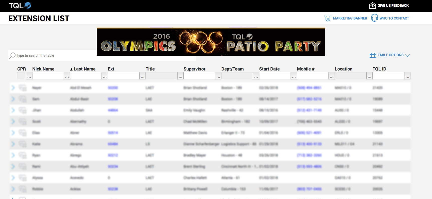Click the CPR chat icon for Sam
Screen dimensions: 432x199
(23, 99)
